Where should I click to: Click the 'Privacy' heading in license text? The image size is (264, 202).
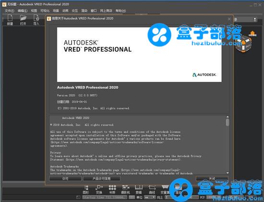(x=55, y=153)
